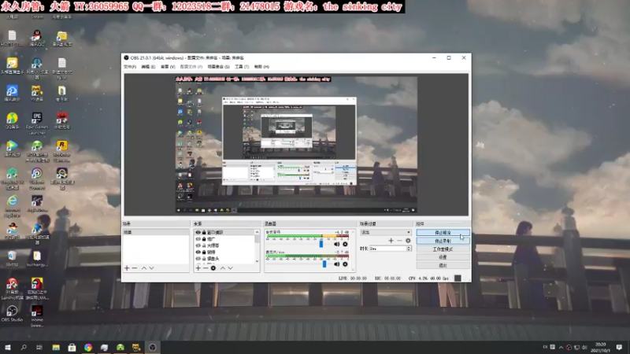Screen dimensions: 630x354
Task: Enable Studio Mode button
Action: pyautogui.click(x=443, y=249)
